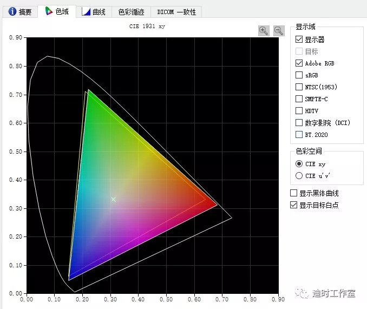Uncheck the Adobe RGB gamut checkbox
367x309 pixels.
pyautogui.click(x=299, y=63)
